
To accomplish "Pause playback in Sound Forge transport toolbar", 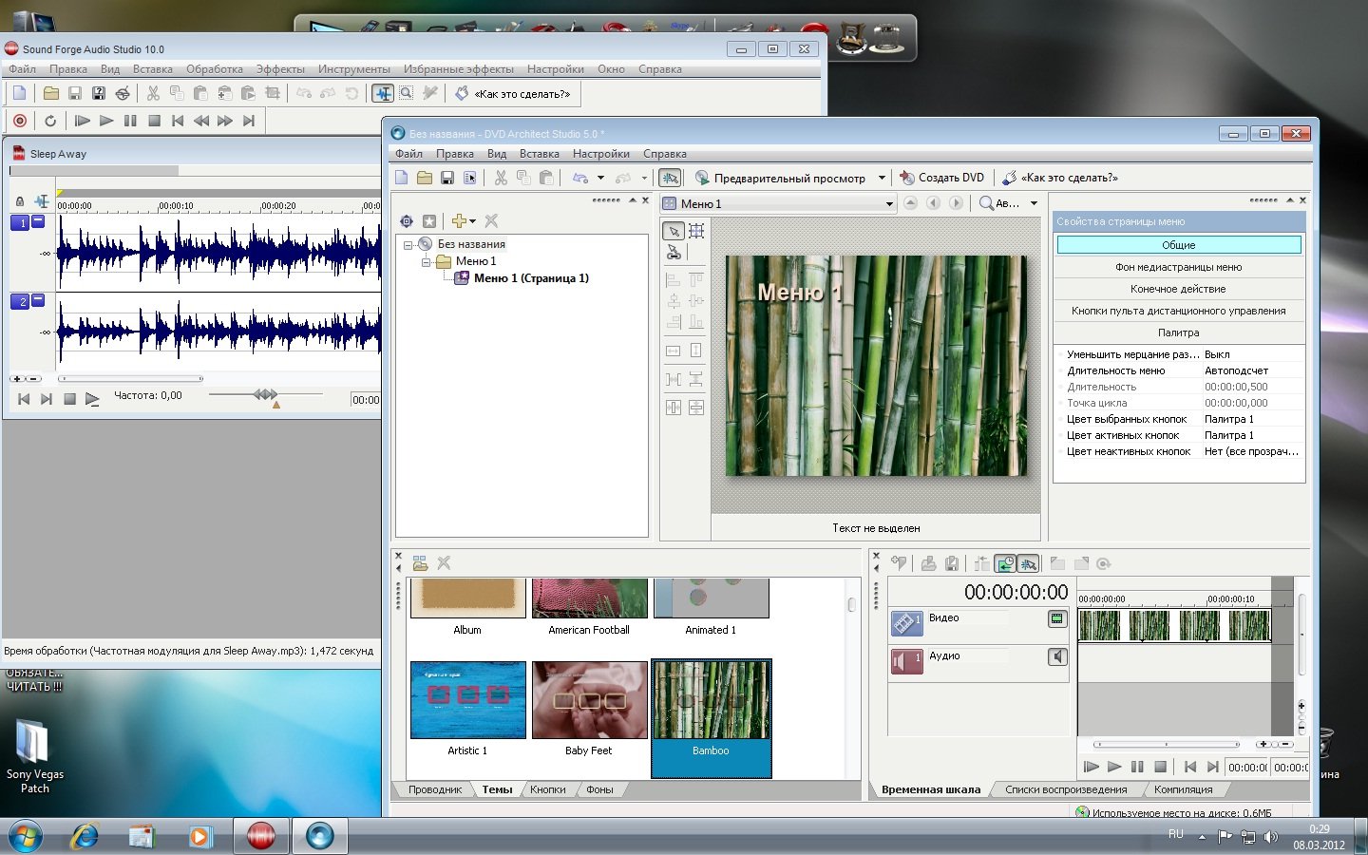I will point(130,121).
